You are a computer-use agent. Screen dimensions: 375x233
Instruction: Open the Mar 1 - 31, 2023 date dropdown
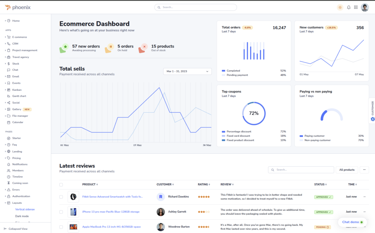tap(187, 71)
